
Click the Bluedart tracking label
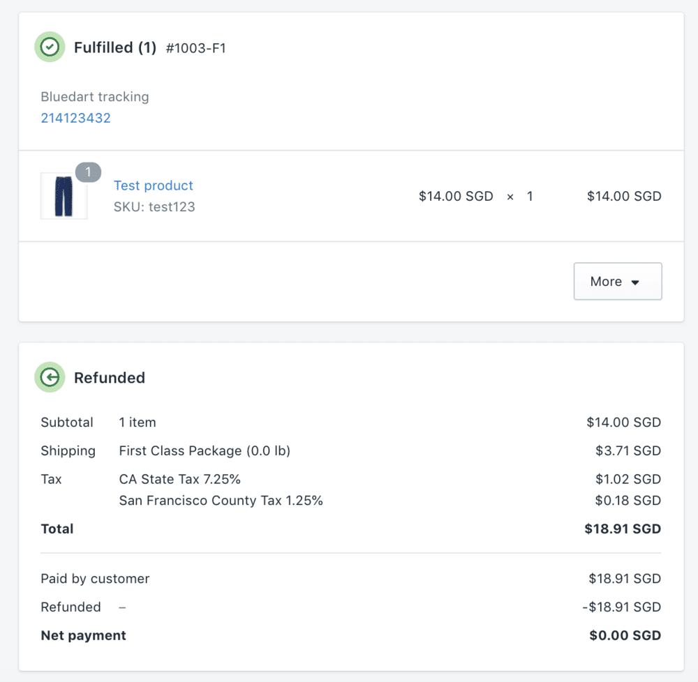click(95, 97)
